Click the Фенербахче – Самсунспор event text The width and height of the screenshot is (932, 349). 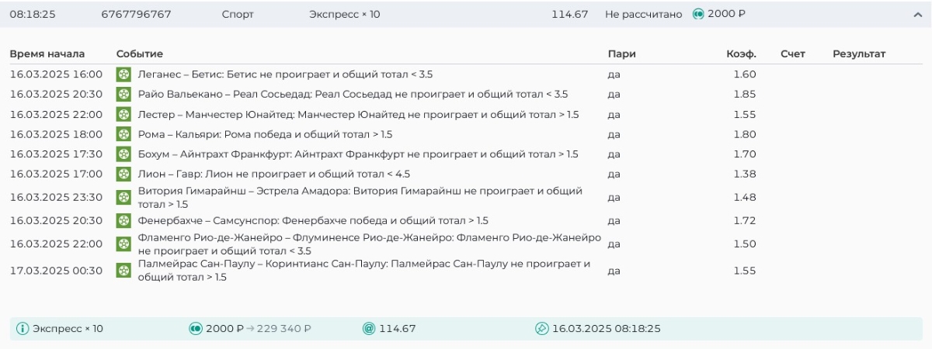coord(313,221)
